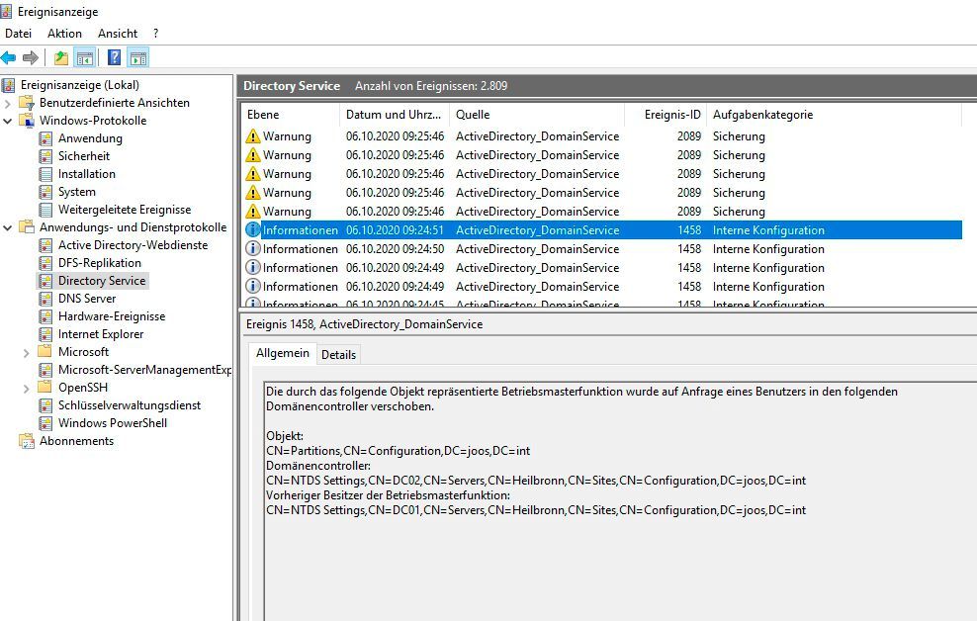
Task: Click the Hilfe question mark toolbar icon
Action: [x=114, y=56]
